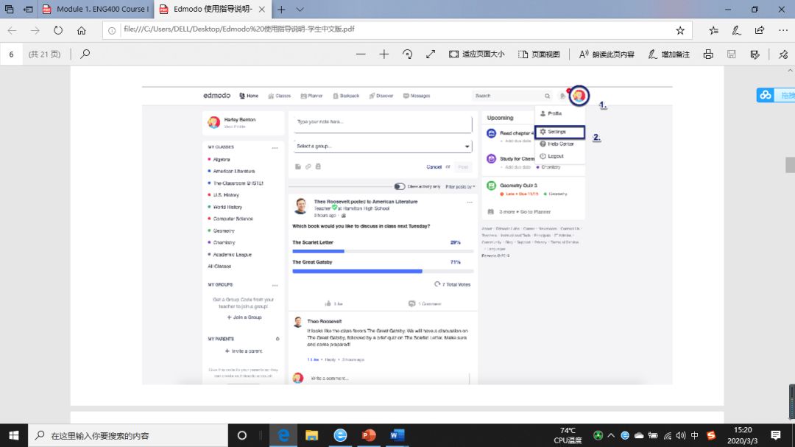Click the Baidu cloud floating button

[765, 95]
